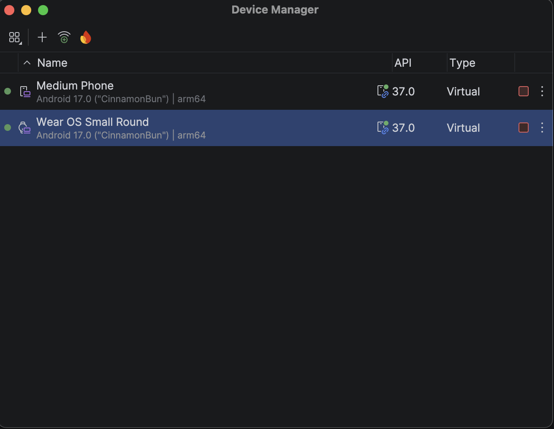Click green running status dot for Wear OS
The width and height of the screenshot is (554, 429).
[8, 128]
